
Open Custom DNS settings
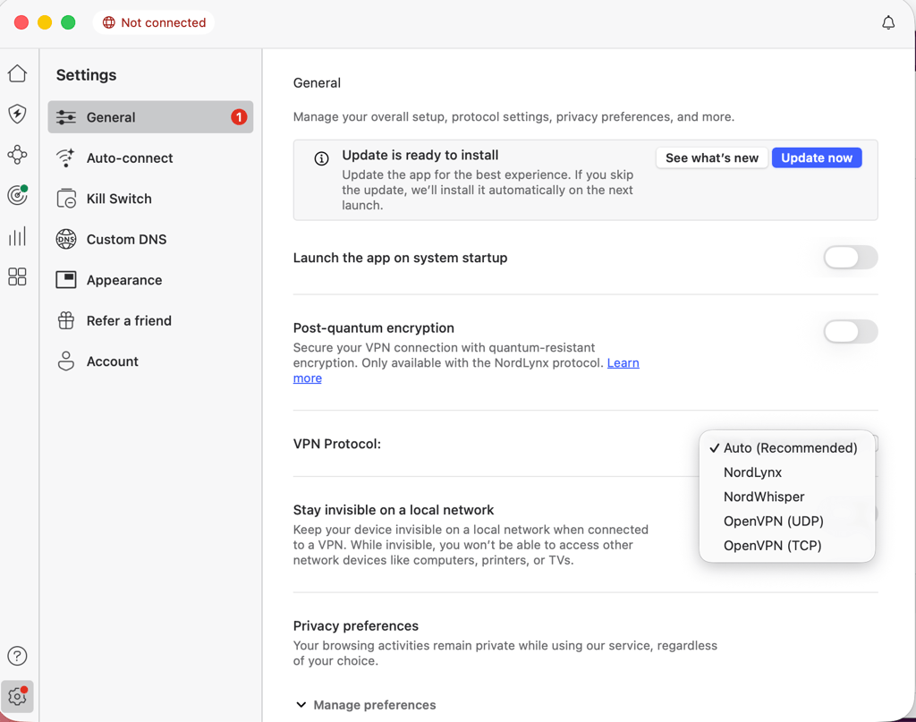(x=150, y=240)
